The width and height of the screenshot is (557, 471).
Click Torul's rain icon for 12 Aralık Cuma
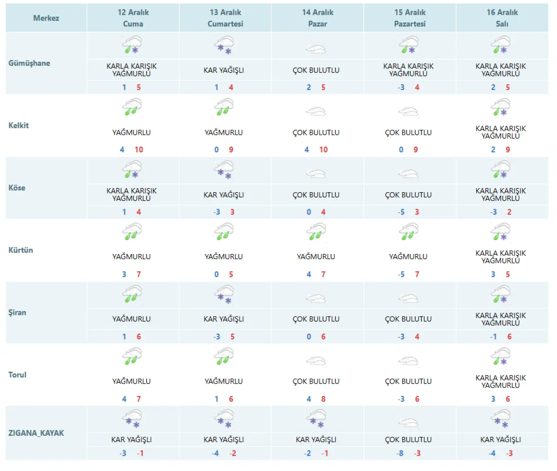pyautogui.click(x=132, y=356)
